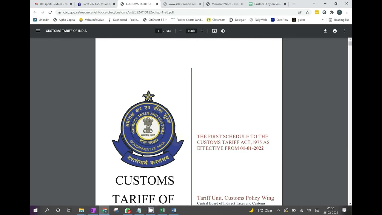Reload the current page

pos(50,12)
